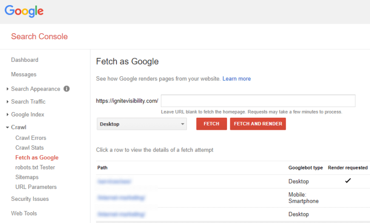Collapse the Crawl section arrow
This screenshot has width=370, height=223.
tap(7, 127)
